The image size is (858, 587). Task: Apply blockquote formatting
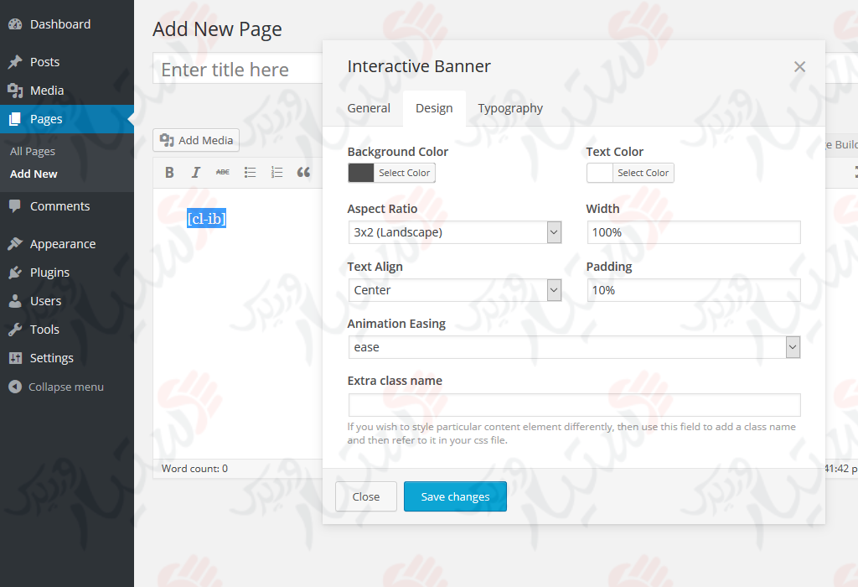coord(303,173)
